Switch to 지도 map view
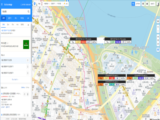The image size is (160, 120). [133, 4]
